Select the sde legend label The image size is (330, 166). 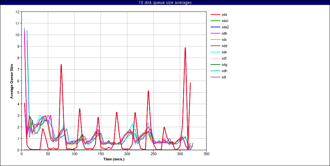(x=224, y=52)
